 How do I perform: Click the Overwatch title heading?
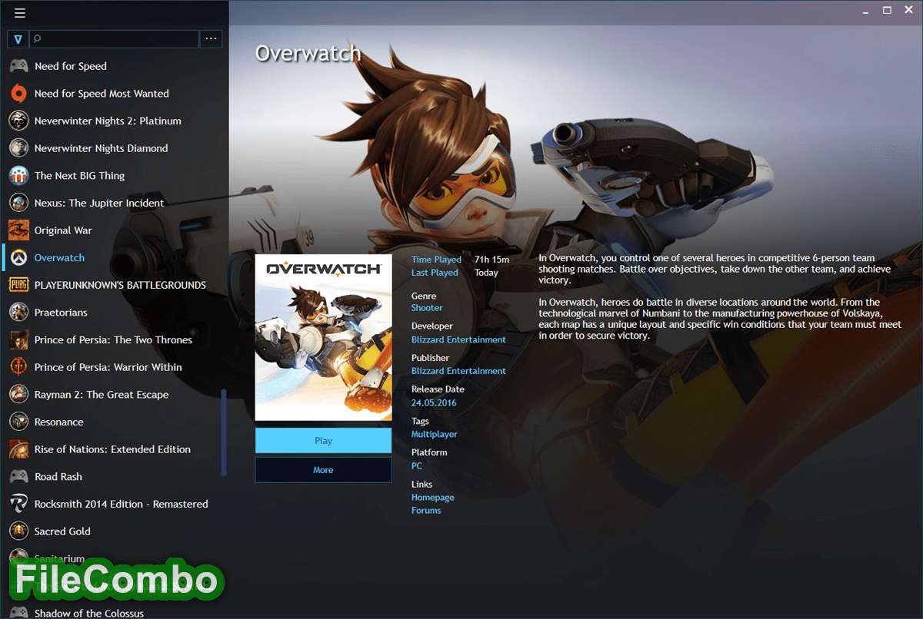coord(308,53)
